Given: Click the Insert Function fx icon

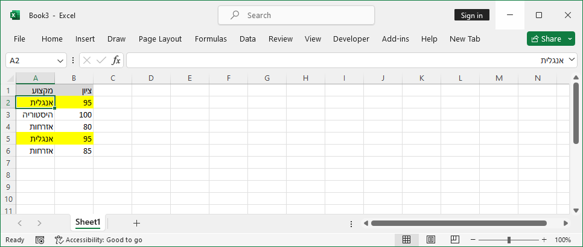Looking at the screenshot, I should pos(116,60).
